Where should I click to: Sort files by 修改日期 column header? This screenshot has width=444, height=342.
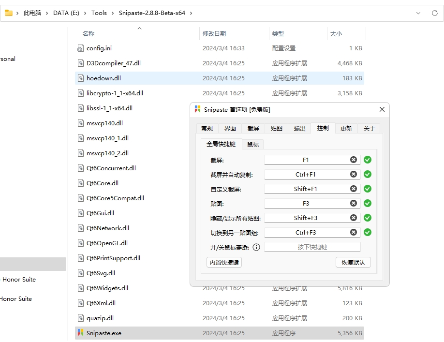[x=214, y=33]
